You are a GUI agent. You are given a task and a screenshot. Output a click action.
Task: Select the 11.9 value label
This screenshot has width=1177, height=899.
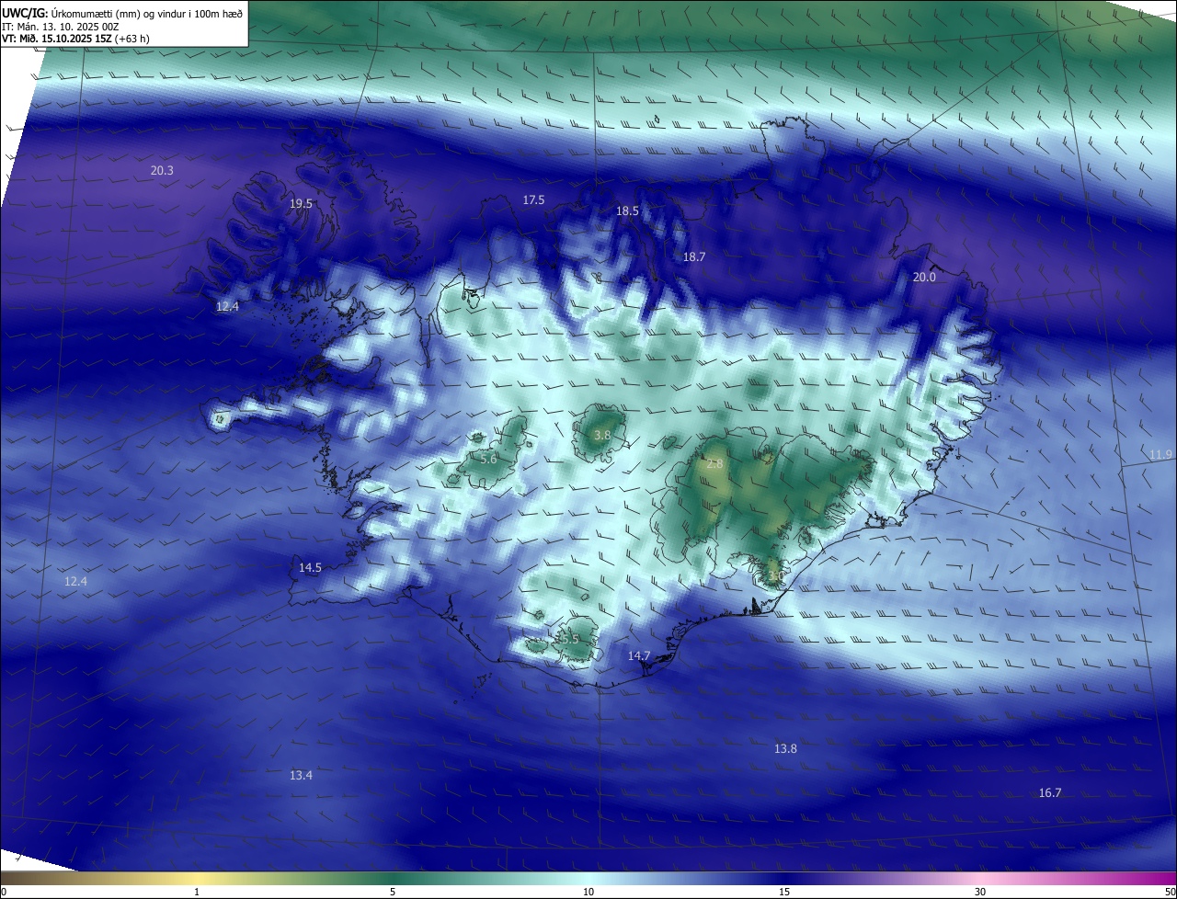[x=1160, y=455]
